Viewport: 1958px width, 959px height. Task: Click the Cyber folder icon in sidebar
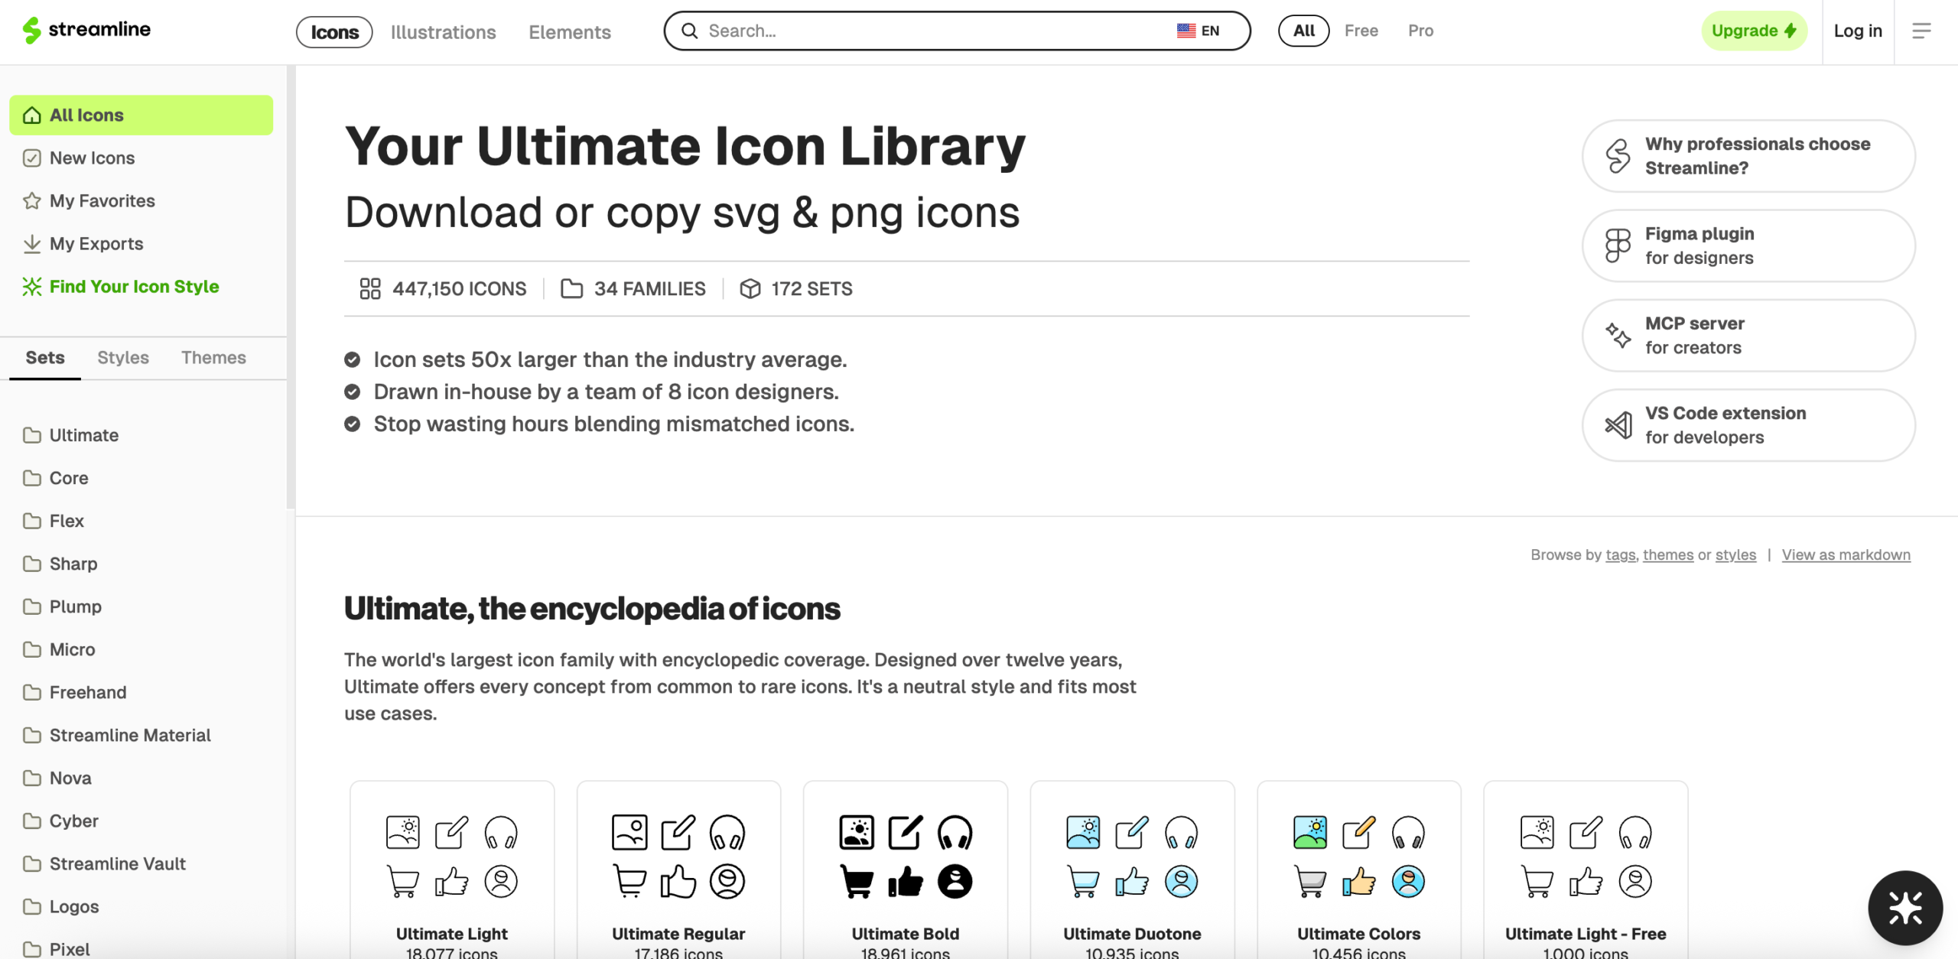tap(32, 821)
